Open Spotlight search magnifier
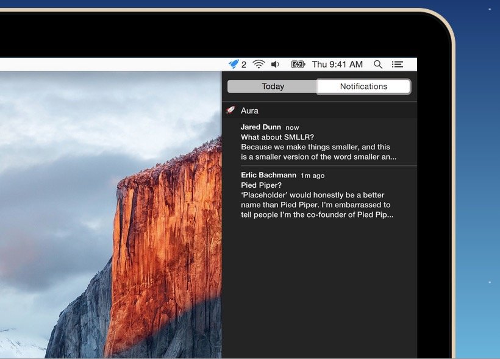 pos(378,64)
